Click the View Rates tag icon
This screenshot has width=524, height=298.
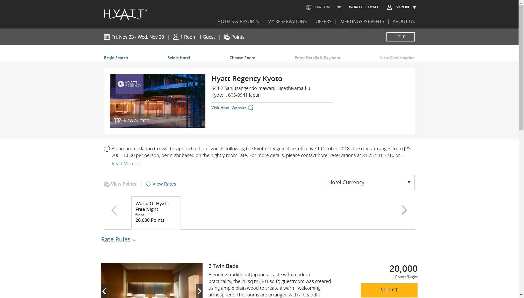point(148,184)
